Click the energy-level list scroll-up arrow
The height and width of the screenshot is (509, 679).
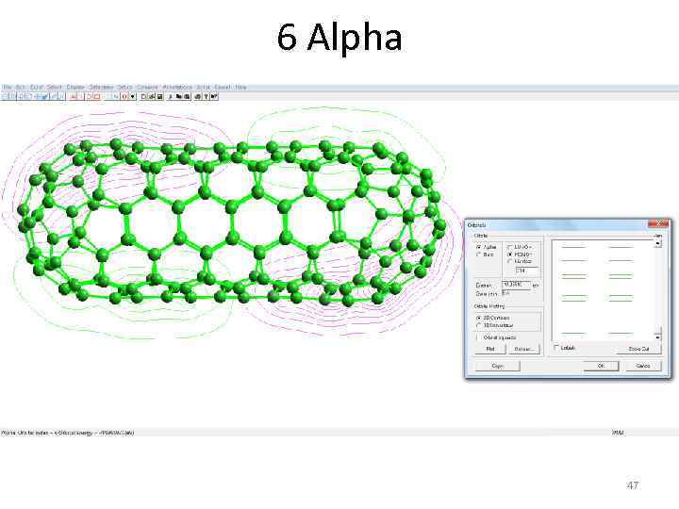pyautogui.click(x=658, y=243)
